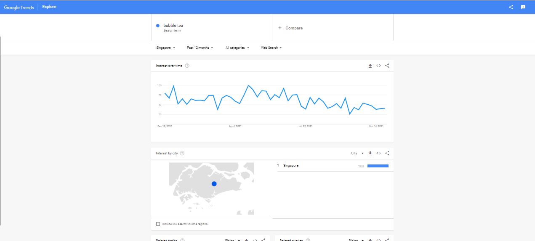Click the Apr 4, 2021 axis label

click(235, 126)
